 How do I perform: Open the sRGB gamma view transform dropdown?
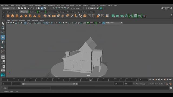tap(114, 23)
